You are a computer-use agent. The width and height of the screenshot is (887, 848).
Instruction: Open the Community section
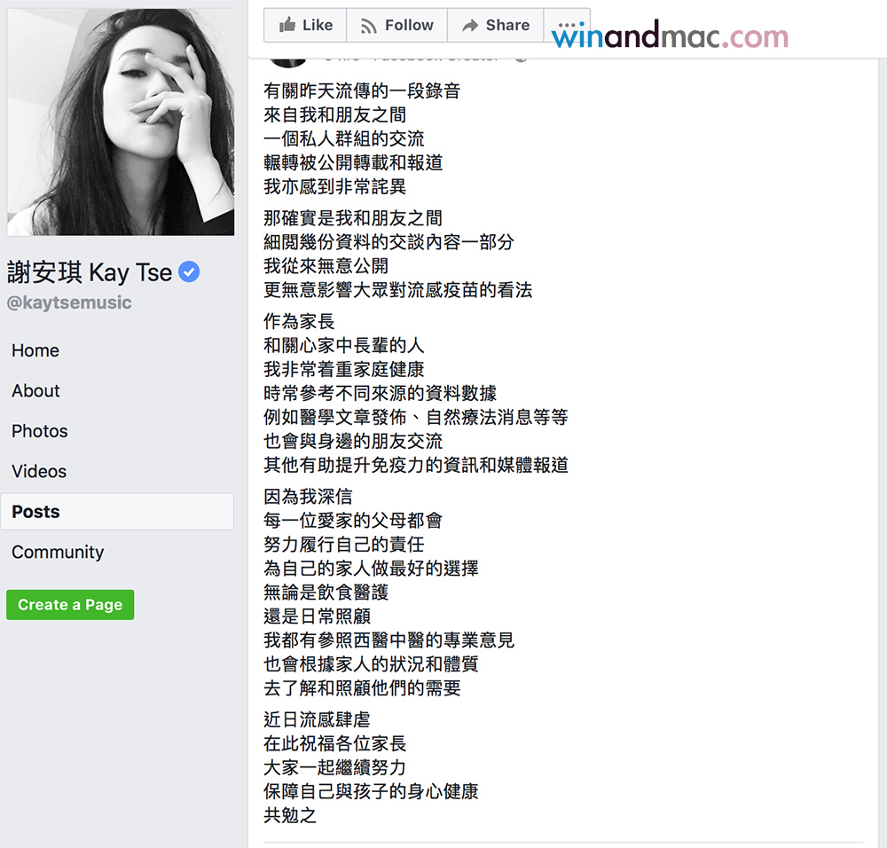coord(58,553)
